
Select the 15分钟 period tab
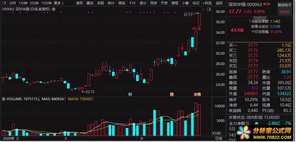[x=46, y=3]
